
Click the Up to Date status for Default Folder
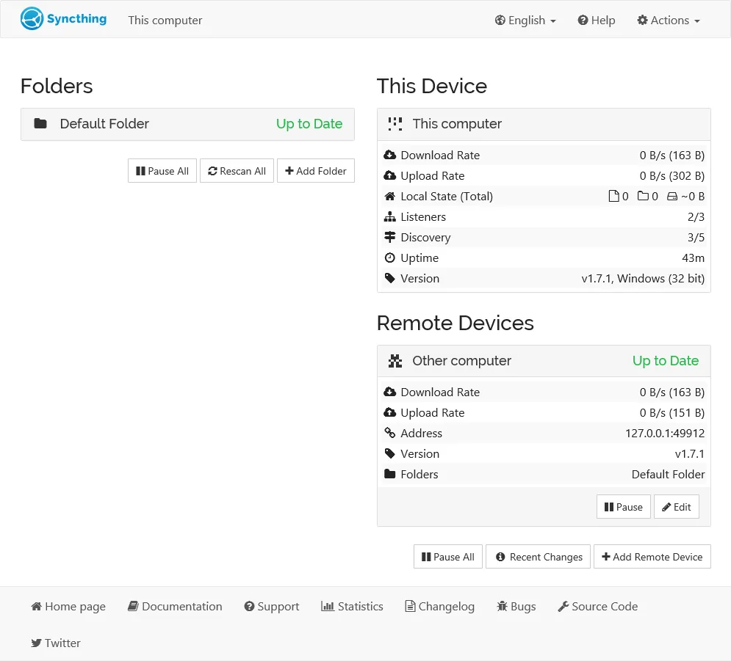pyautogui.click(x=309, y=124)
